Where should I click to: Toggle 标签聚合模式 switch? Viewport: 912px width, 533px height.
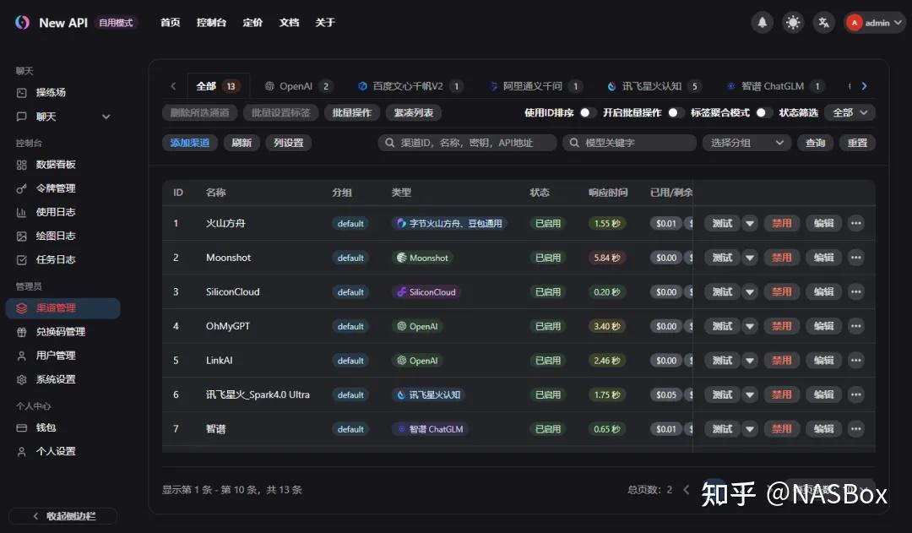[x=763, y=112]
